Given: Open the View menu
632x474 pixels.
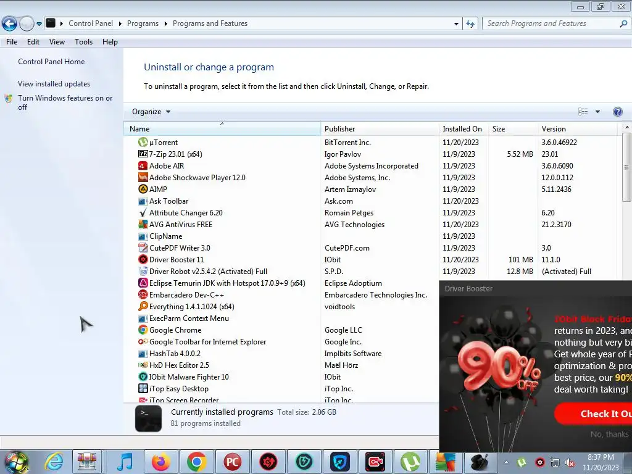Looking at the screenshot, I should click(x=57, y=42).
